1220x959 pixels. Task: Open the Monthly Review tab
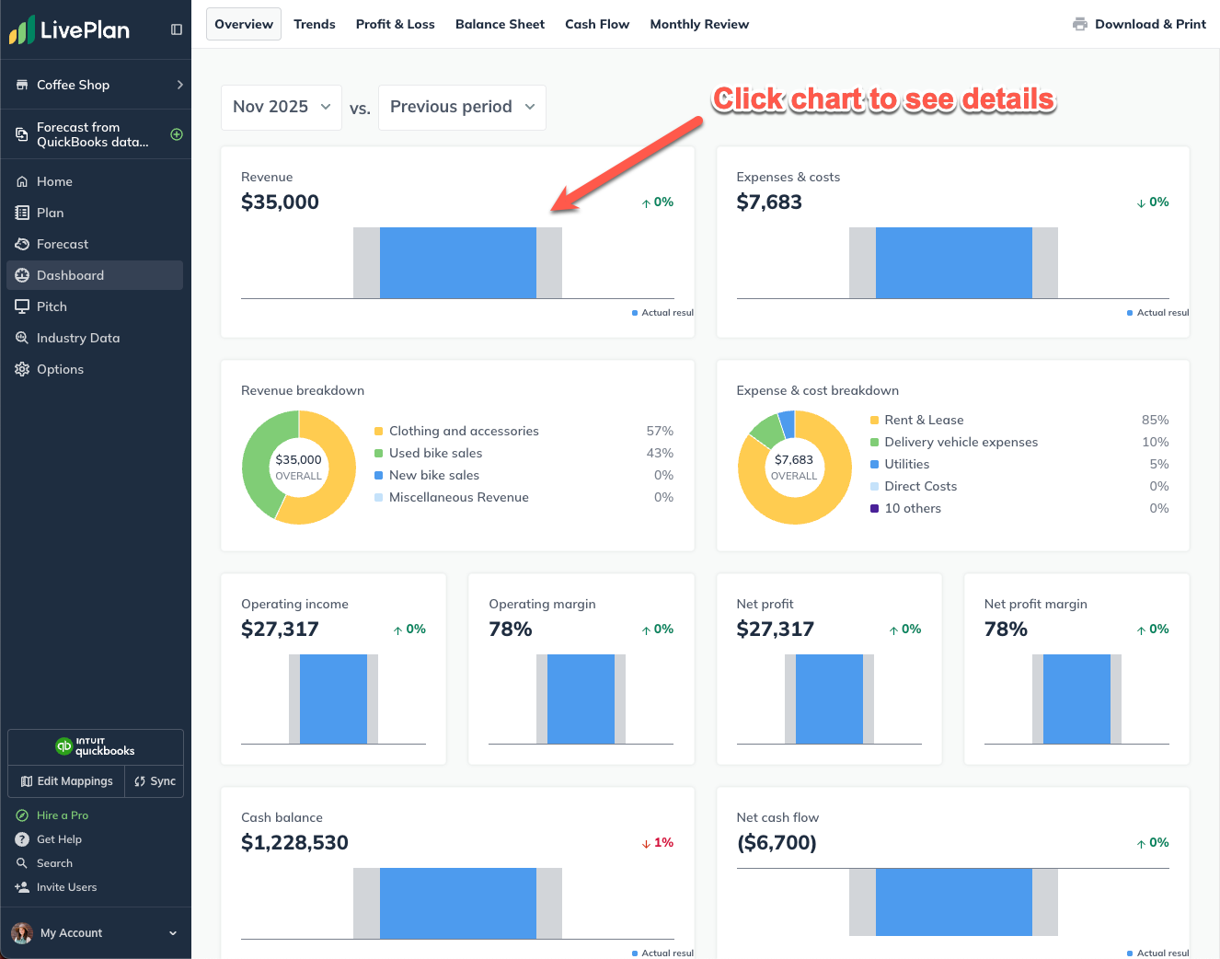(699, 24)
